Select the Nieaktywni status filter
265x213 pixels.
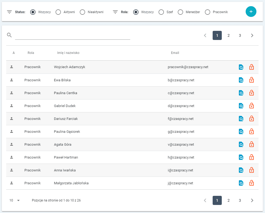coord(82,12)
